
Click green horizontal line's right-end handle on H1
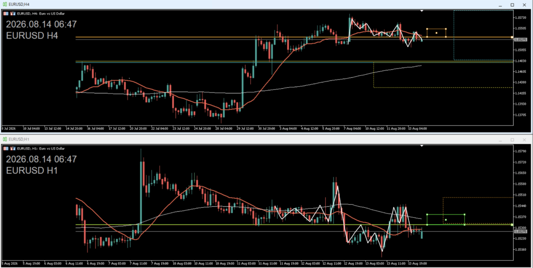pos(512,224)
